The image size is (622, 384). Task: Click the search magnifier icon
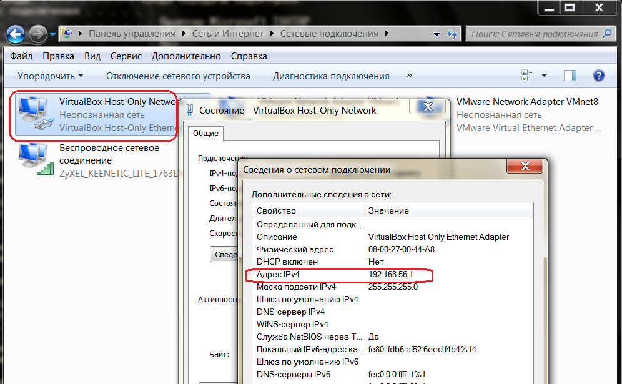(607, 34)
